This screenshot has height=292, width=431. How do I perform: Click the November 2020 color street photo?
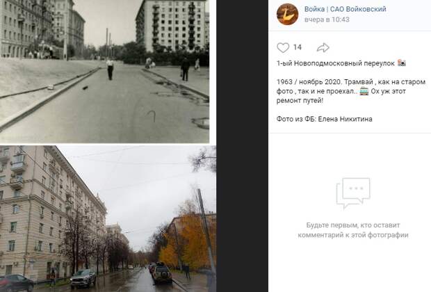108,219
